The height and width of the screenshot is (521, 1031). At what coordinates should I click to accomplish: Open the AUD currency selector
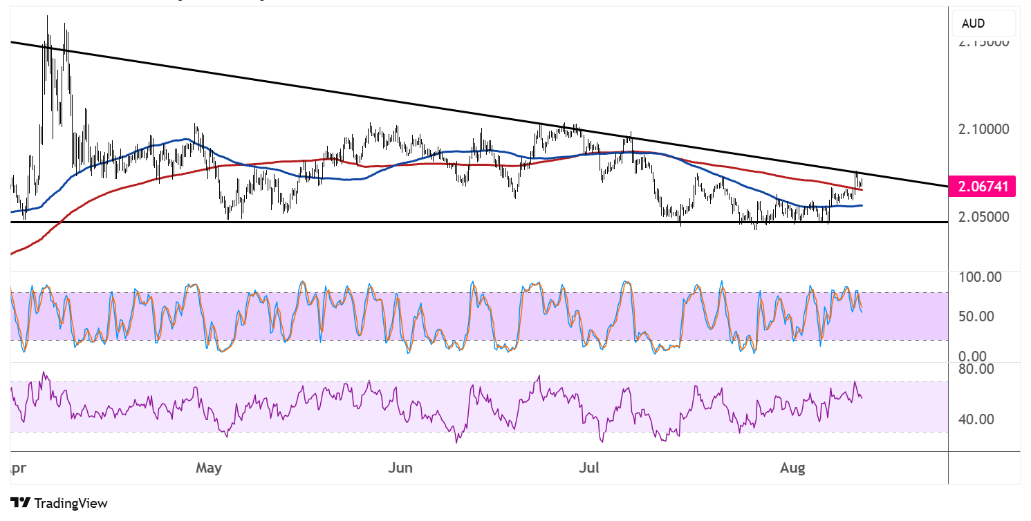click(983, 23)
